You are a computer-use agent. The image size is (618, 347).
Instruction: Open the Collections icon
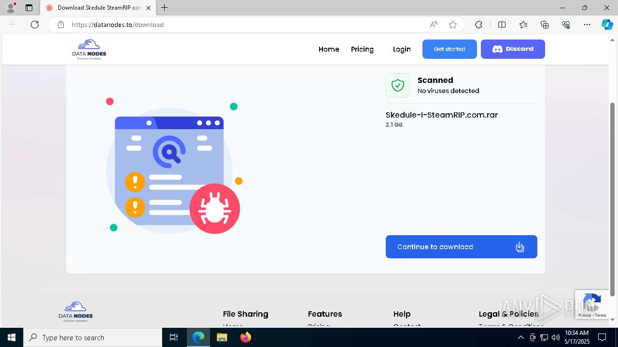[545, 25]
